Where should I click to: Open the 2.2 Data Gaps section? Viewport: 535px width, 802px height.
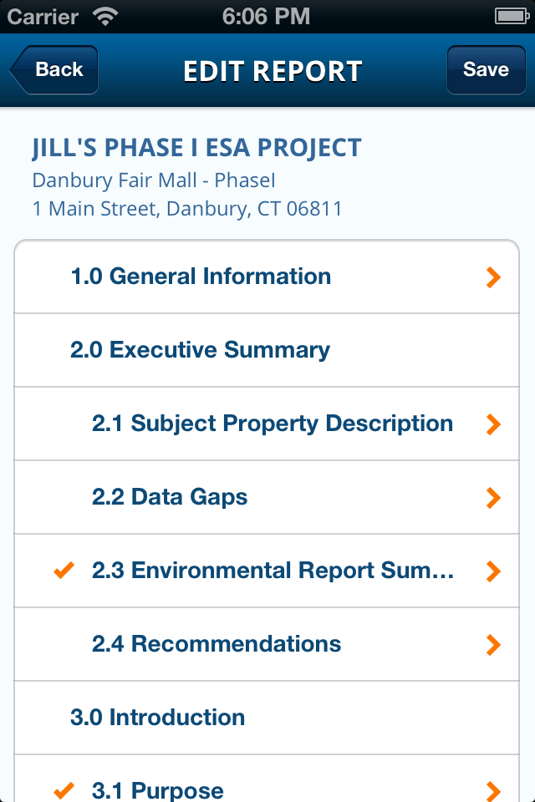267,498
